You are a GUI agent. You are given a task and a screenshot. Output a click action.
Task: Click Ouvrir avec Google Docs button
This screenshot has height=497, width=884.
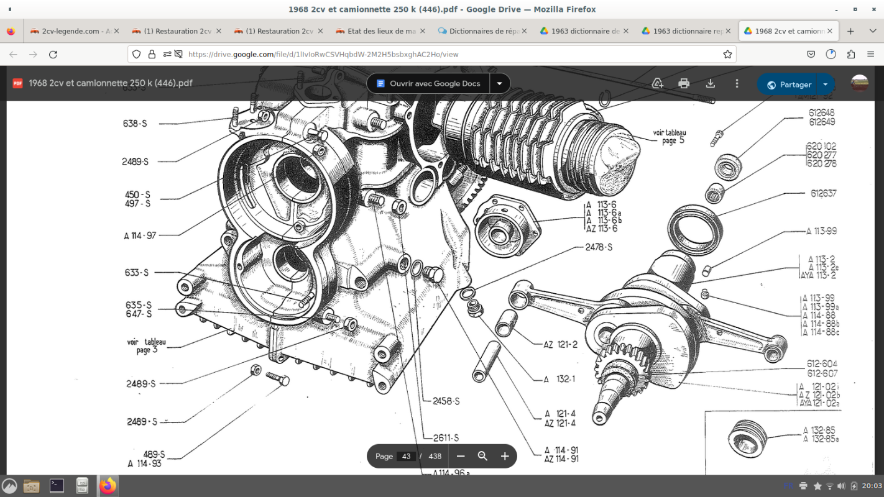[428, 83]
